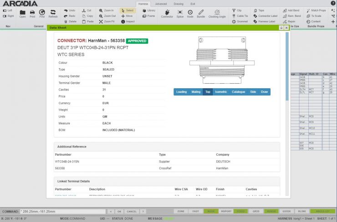The height and width of the screenshot is (222, 337).
Task: Show the Isometric connector view
Action: click(221, 92)
